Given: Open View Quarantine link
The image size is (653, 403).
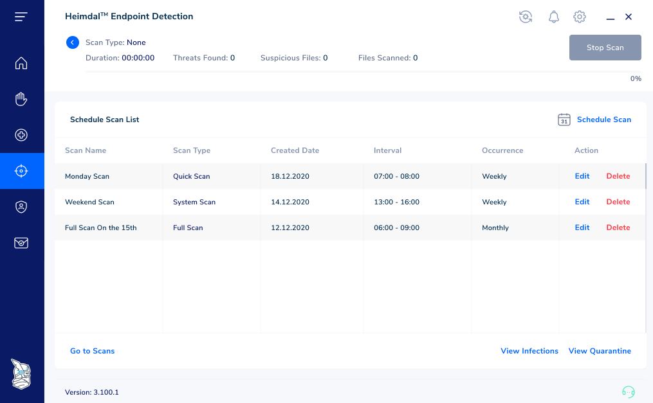Looking at the screenshot, I should (x=600, y=350).
